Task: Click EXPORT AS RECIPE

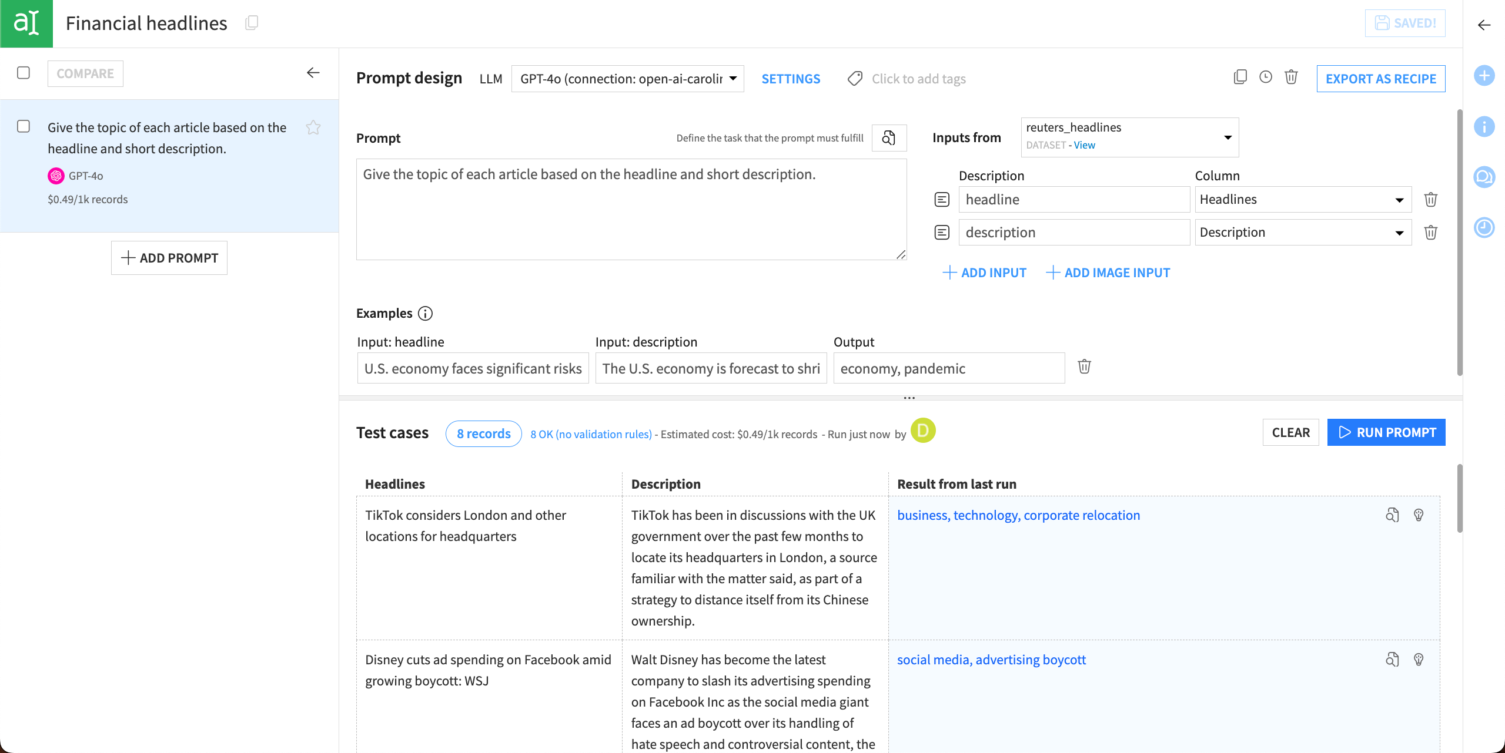Action: tap(1381, 79)
